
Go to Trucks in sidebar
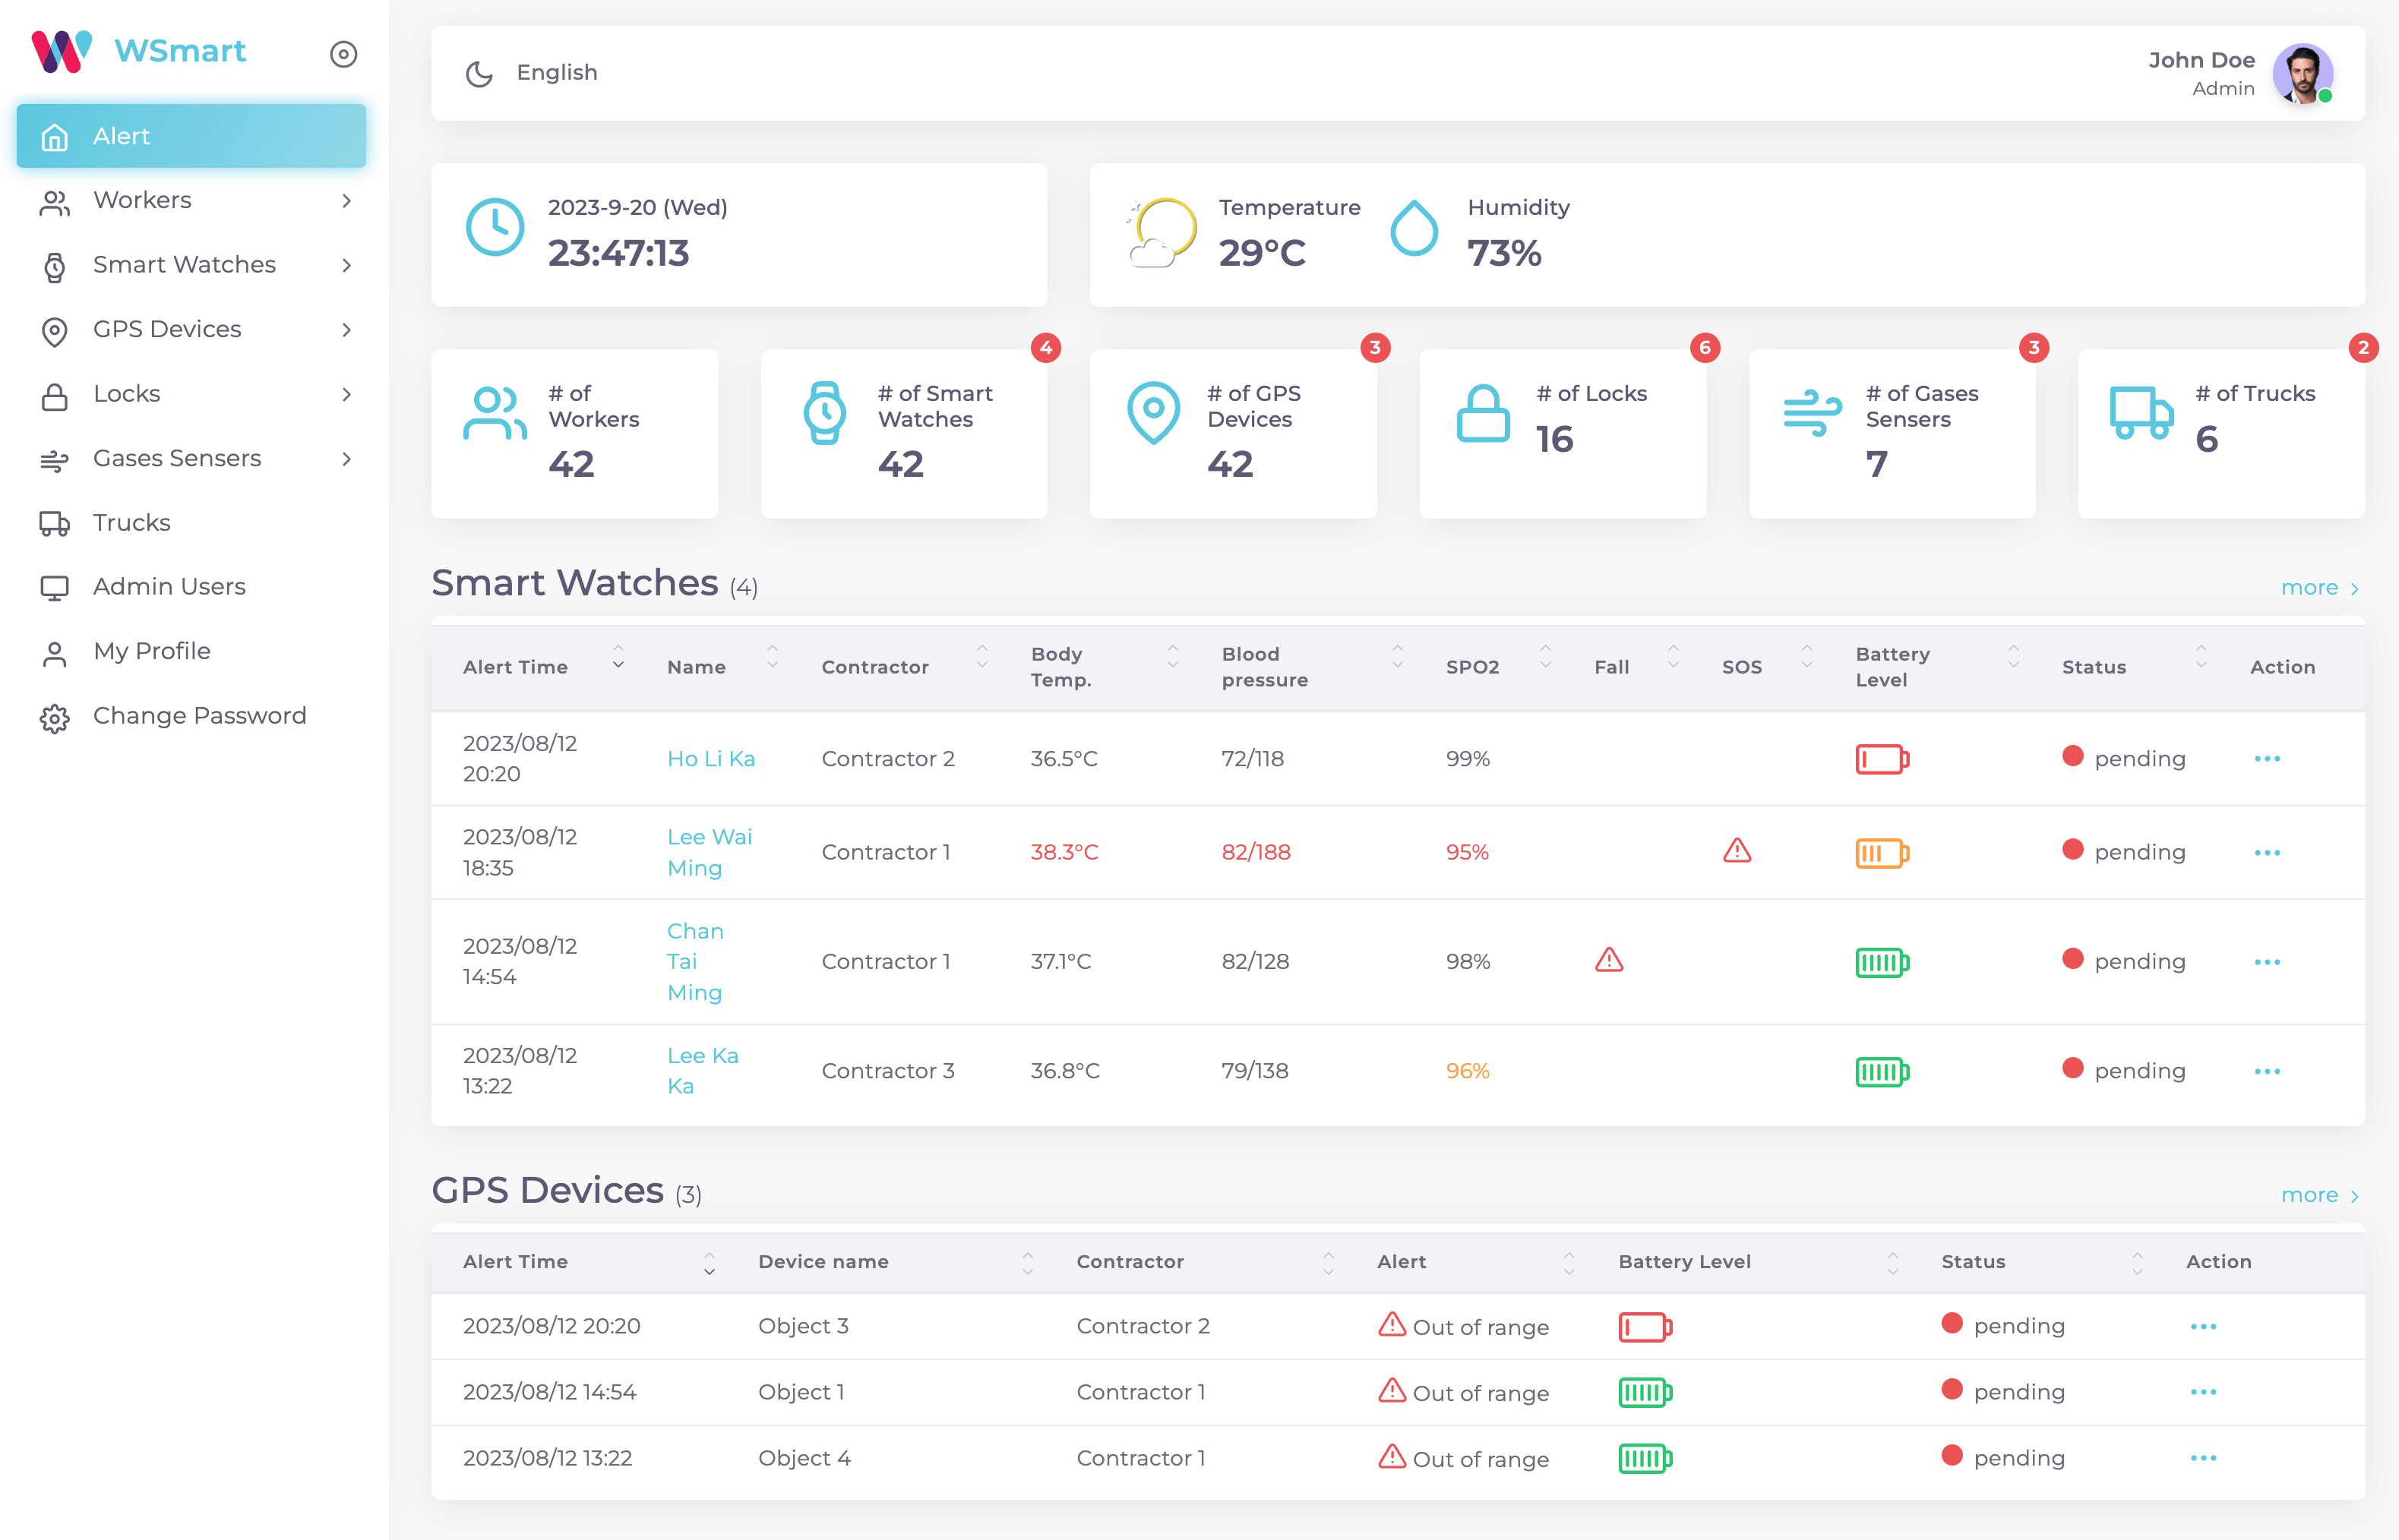coord(191,523)
